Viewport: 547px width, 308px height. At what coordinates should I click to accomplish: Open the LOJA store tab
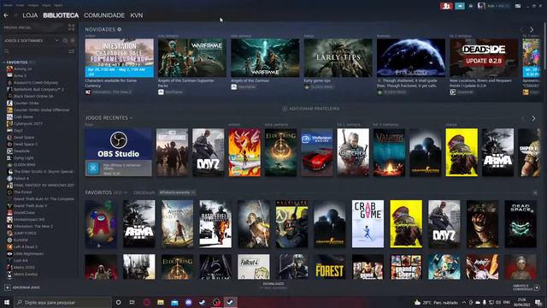click(x=30, y=15)
